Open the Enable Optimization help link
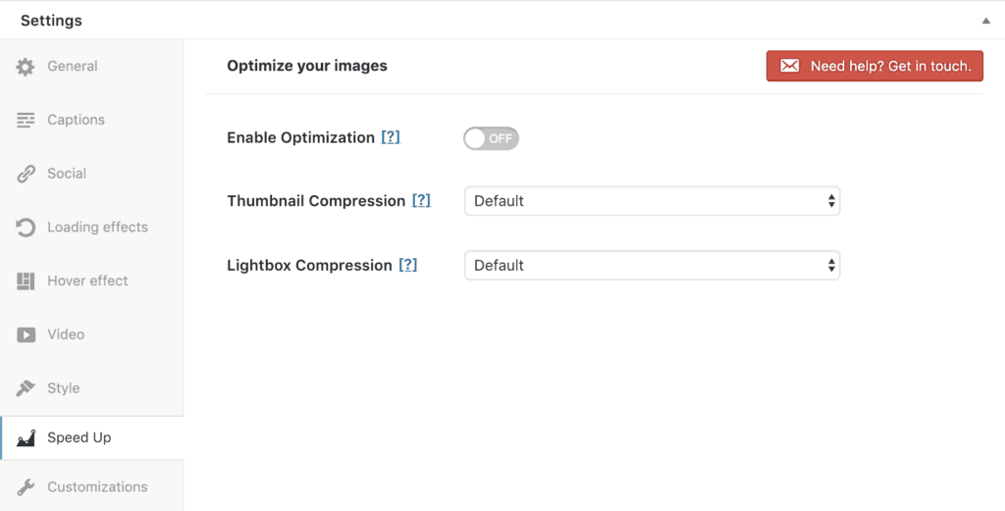 (391, 138)
